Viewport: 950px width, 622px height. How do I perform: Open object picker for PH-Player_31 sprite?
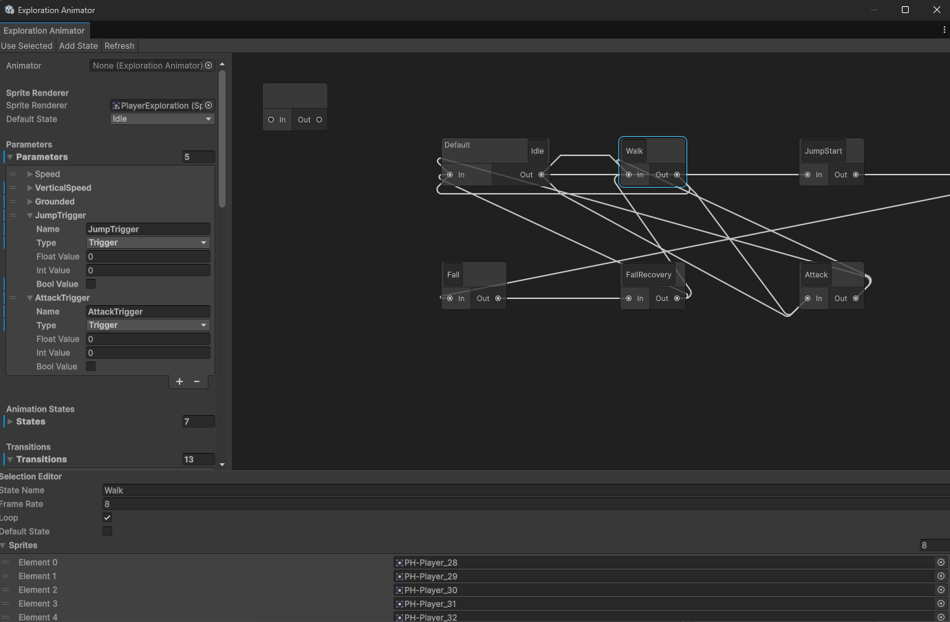click(941, 603)
